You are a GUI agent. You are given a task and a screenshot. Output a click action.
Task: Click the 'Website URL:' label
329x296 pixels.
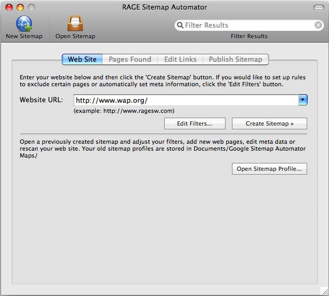click(x=41, y=100)
